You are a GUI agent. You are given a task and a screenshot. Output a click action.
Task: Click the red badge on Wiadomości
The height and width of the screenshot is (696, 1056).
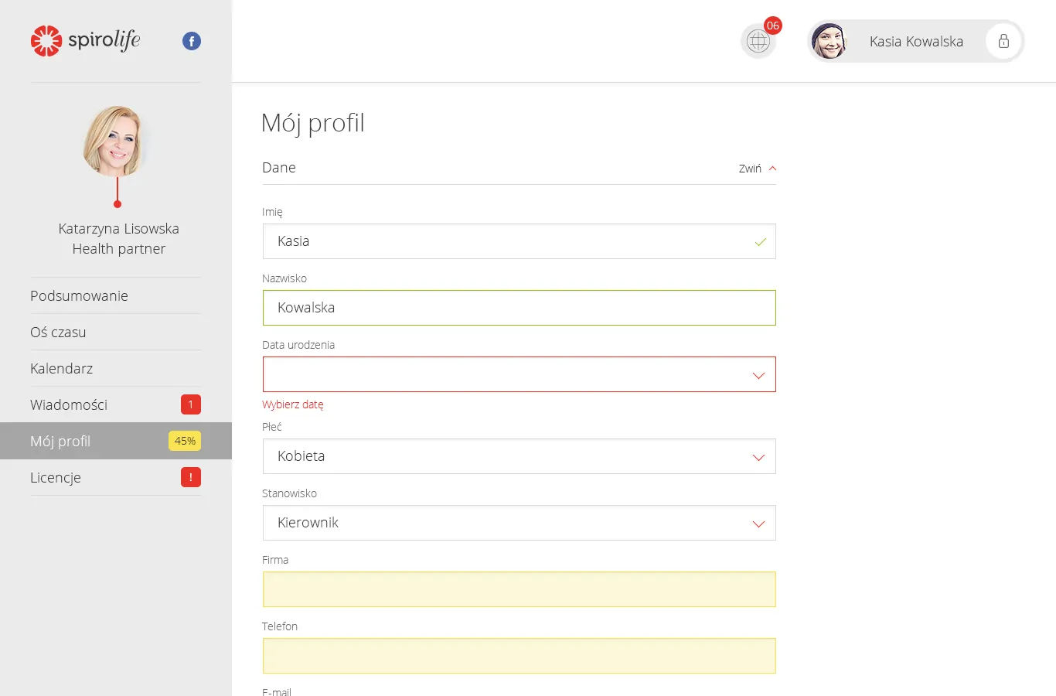coord(191,404)
